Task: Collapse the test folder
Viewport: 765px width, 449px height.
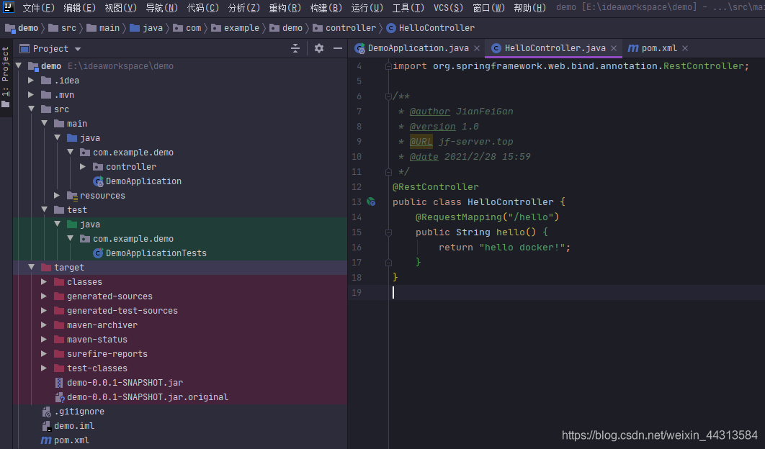Action: pos(45,209)
